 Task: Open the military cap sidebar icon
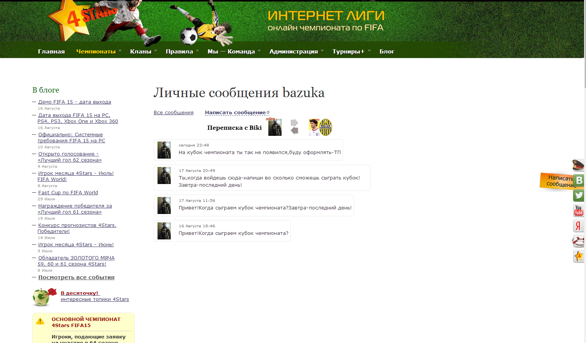click(578, 165)
